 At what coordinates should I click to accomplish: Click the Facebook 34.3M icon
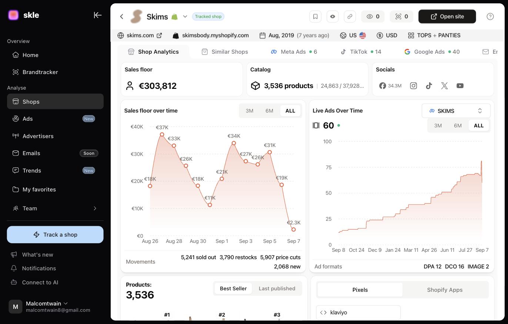tap(391, 86)
